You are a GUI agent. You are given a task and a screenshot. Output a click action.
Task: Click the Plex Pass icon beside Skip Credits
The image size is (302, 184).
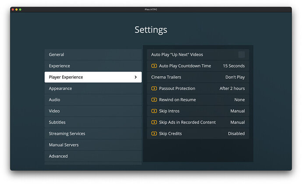(x=154, y=134)
